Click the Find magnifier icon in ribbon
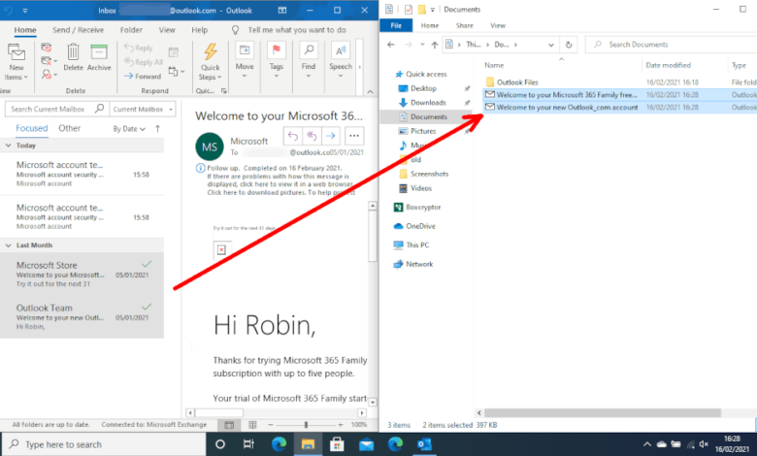757x456 pixels. coord(309,50)
